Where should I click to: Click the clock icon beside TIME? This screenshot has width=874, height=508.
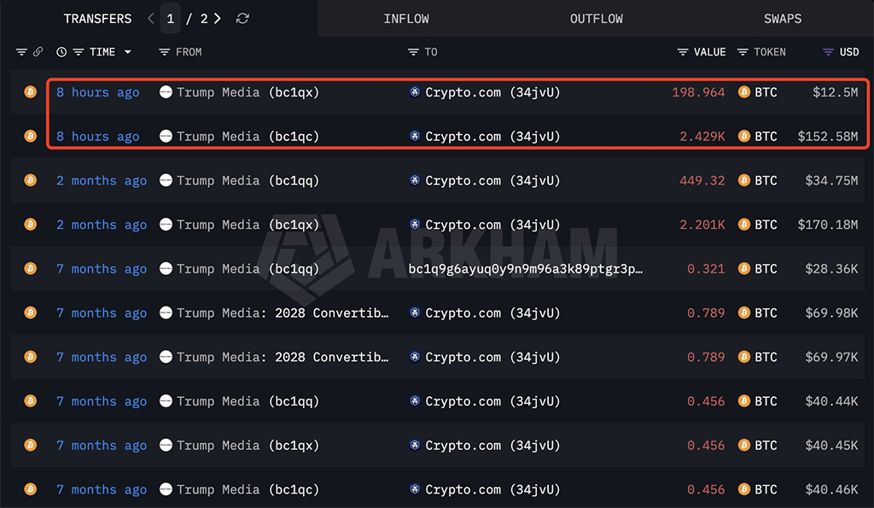pyautogui.click(x=61, y=52)
